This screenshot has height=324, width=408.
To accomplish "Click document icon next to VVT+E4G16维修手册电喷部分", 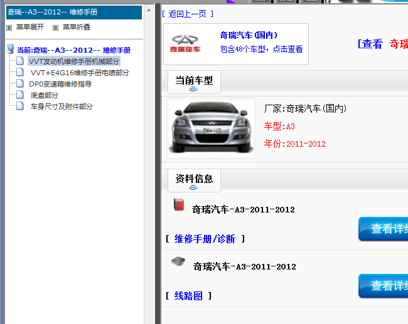I will [20, 72].
